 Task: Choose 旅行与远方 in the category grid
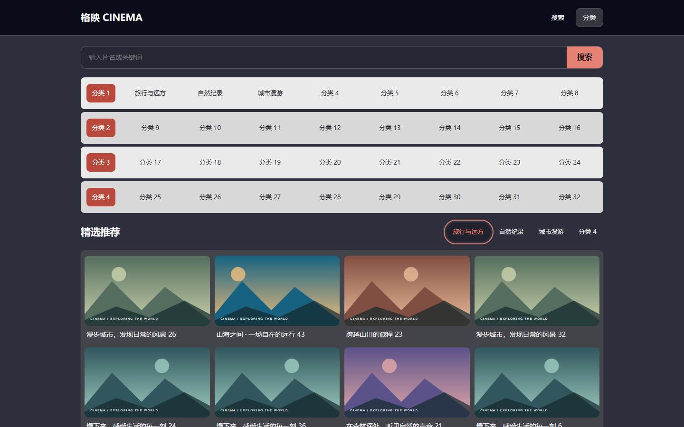(150, 93)
